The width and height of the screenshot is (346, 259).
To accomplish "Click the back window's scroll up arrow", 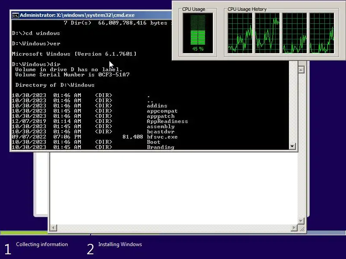I will coord(301,70).
